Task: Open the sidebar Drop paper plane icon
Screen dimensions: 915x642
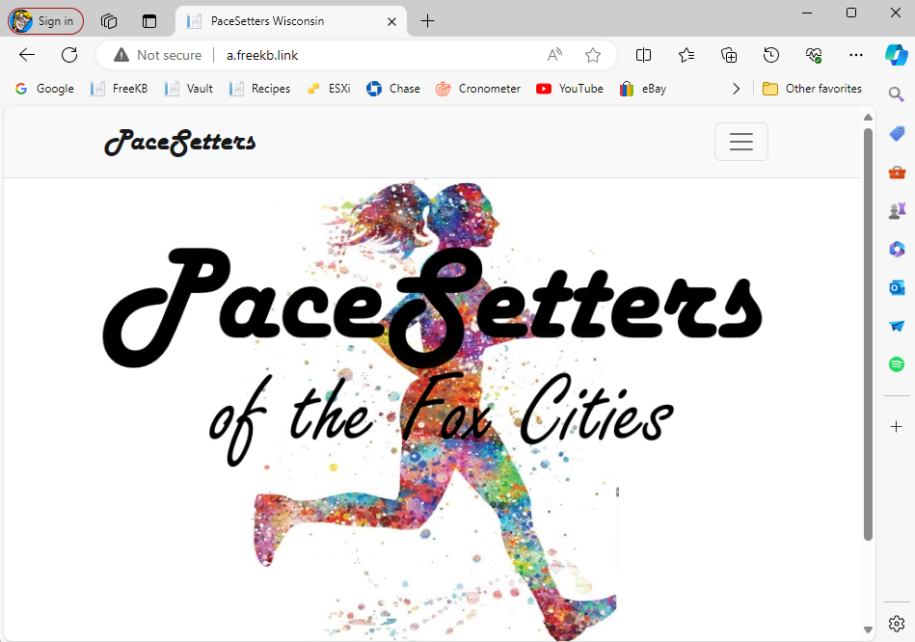Action: click(x=897, y=326)
